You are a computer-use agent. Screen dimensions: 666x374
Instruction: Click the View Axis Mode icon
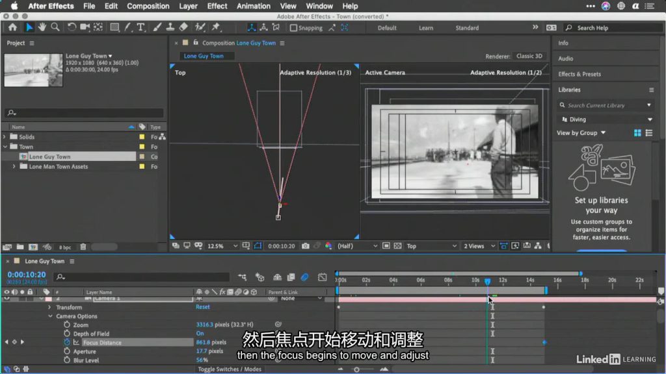coord(276,27)
